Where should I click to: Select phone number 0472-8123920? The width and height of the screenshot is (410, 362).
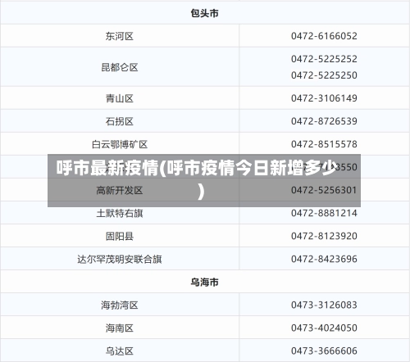pyautogui.click(x=324, y=236)
